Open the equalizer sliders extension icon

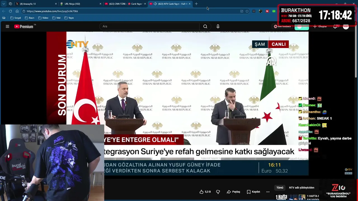coord(254,11)
